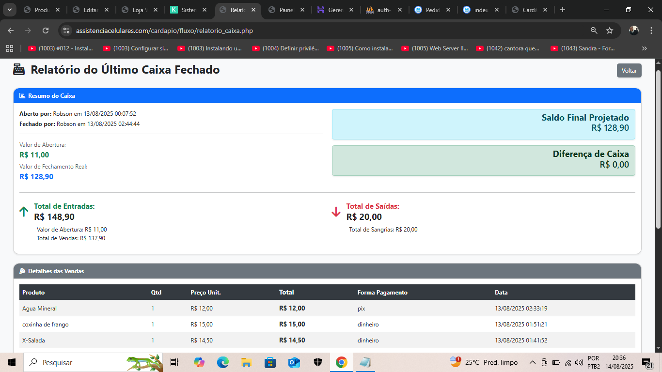Open bookmark (1004) Definir privilé...
This screenshot has height=372, width=662.
(286, 48)
